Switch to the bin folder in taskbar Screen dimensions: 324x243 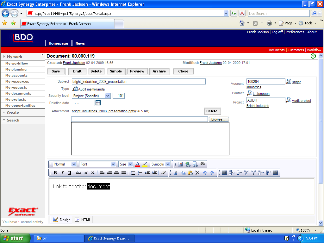click(58, 238)
